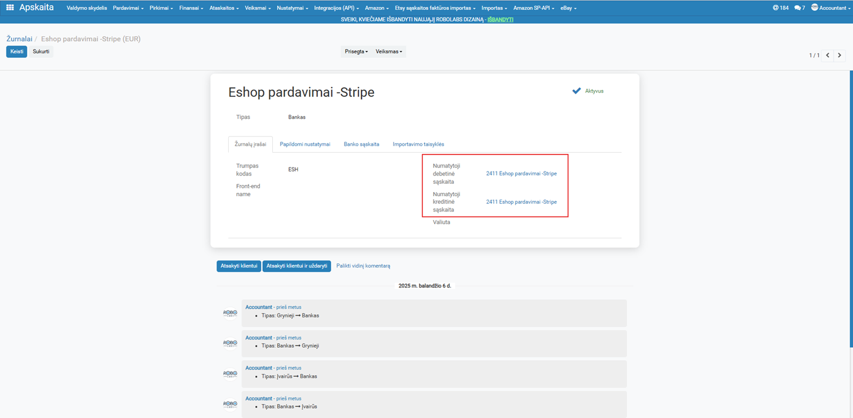The image size is (853, 418).
Task: Click Robo avatar beside Bankas → Grynieji entry
Action: 230,343
